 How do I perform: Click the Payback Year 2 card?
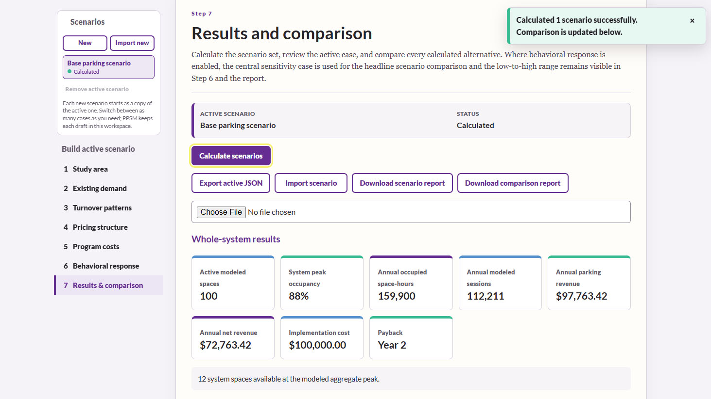411,338
